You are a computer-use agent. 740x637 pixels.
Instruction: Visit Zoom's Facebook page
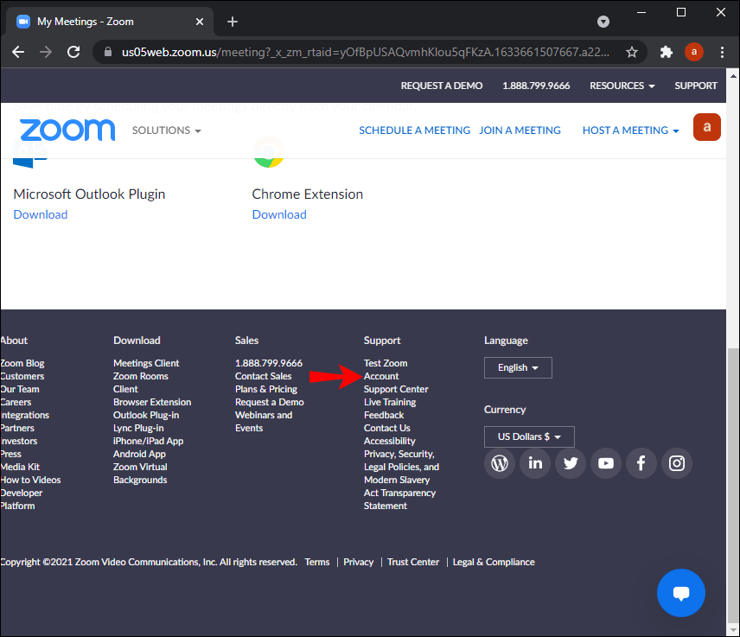(641, 463)
